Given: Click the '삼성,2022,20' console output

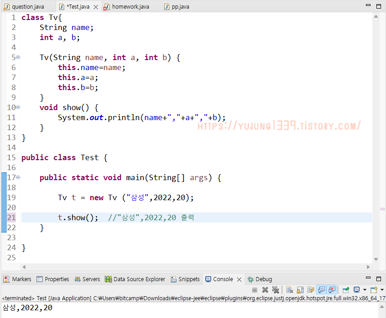Looking at the screenshot, I should [27, 308].
